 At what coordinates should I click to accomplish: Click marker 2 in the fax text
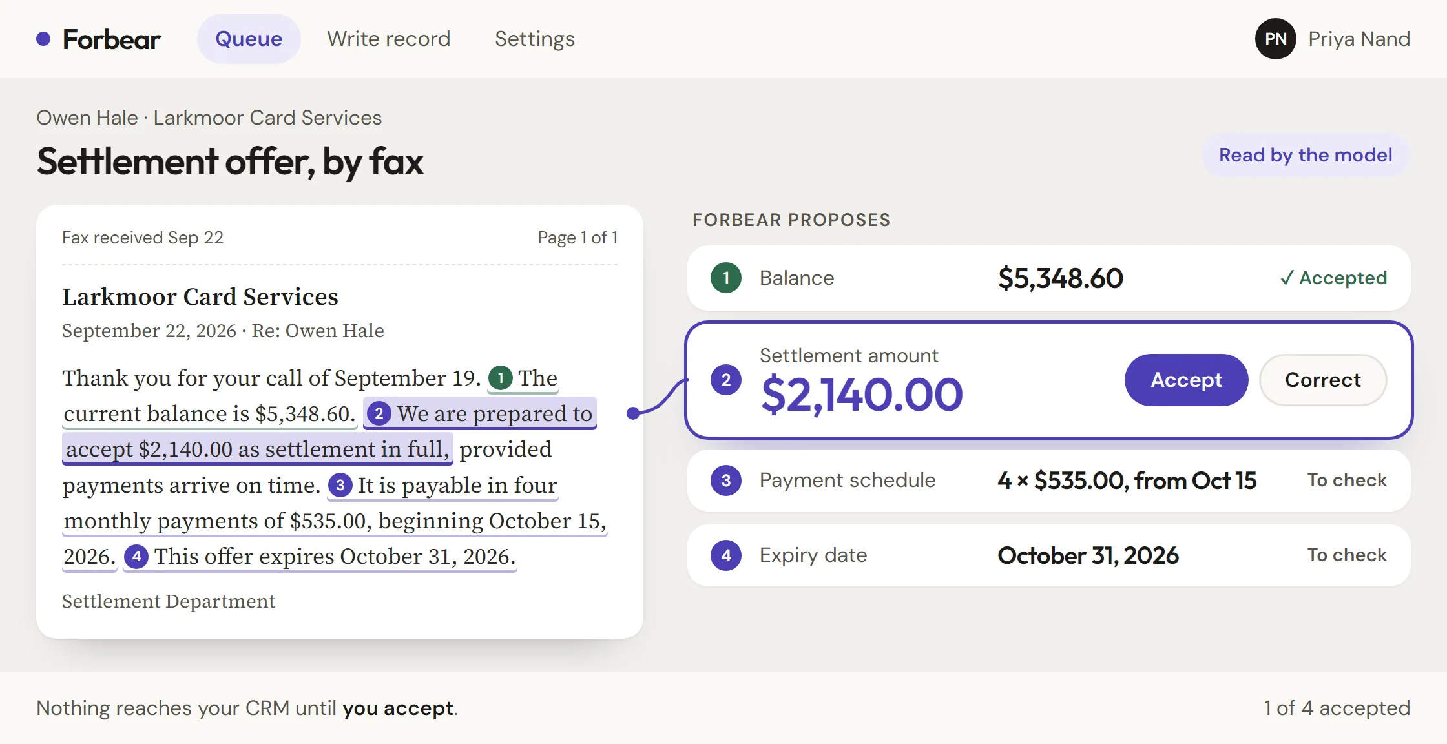coord(379,414)
